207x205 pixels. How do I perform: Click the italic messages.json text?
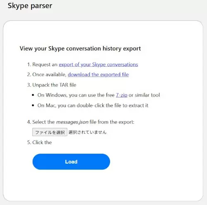72,122
